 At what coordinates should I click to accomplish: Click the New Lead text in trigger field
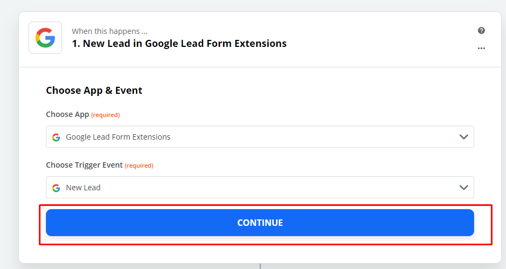pyautogui.click(x=83, y=188)
